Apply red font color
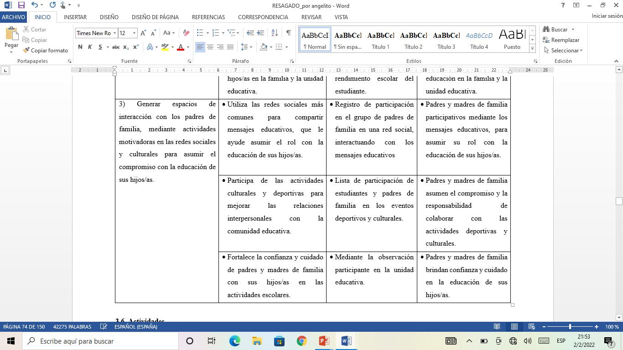Viewport: 623px width, 350px height. [181, 47]
